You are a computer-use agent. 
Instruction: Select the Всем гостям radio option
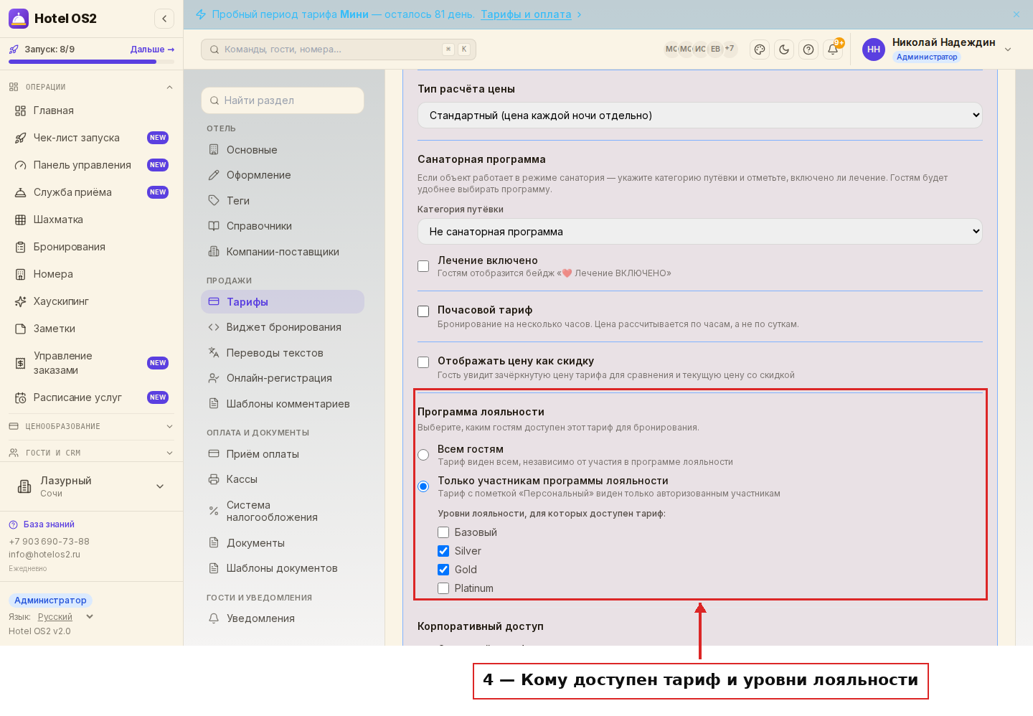(423, 455)
